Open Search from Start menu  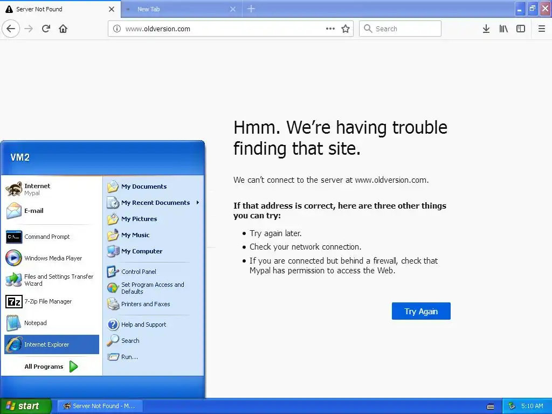pyautogui.click(x=153, y=341)
